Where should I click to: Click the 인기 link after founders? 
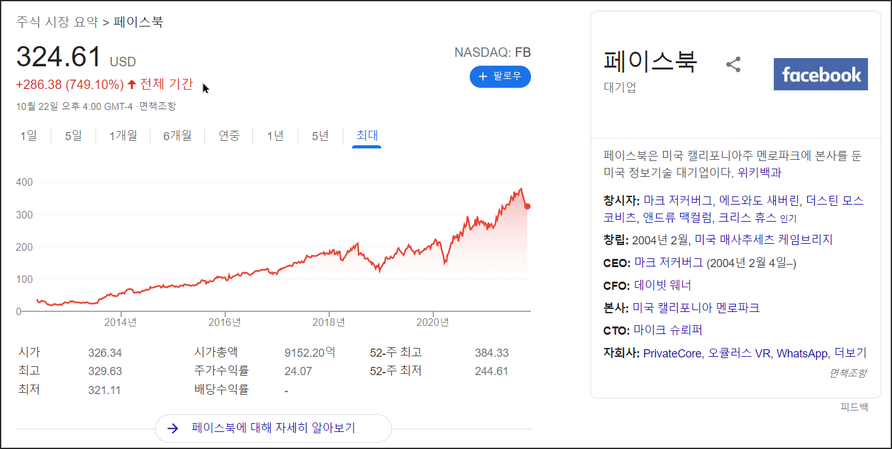tap(788, 219)
